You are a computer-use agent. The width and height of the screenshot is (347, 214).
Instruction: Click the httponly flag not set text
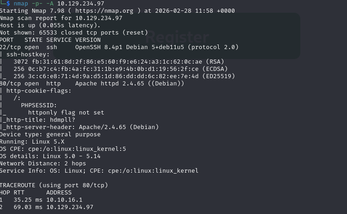(x=66, y=113)
